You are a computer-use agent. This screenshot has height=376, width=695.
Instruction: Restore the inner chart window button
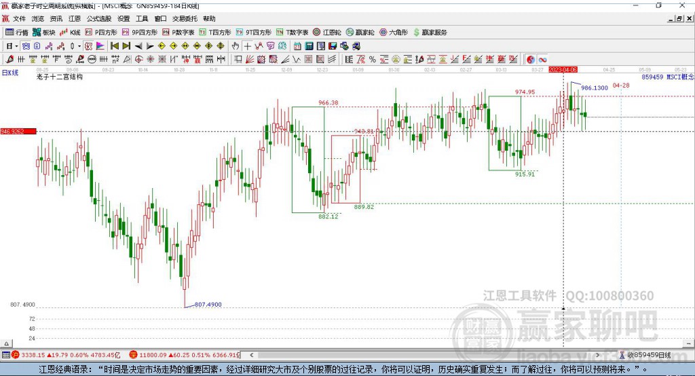coord(680,18)
